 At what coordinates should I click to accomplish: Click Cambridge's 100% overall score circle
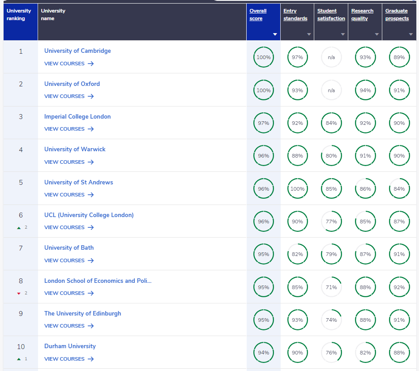(264, 57)
